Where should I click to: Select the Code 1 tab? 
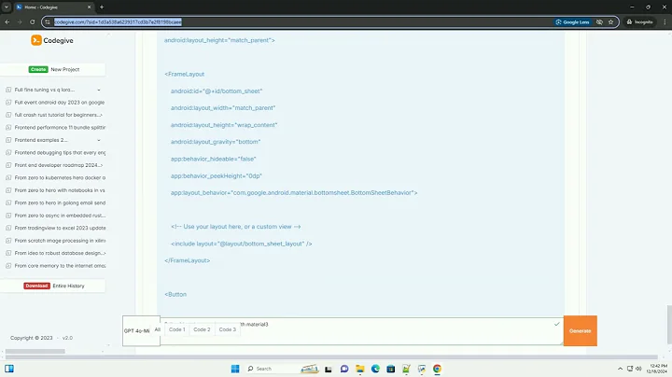177,329
